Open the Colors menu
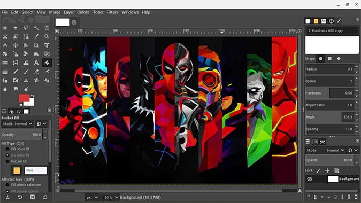Viewport: 361px width, 203px height. [x=83, y=12]
